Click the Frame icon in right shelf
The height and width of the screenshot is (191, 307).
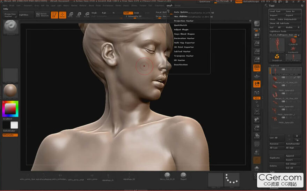pyautogui.click(x=257, y=112)
